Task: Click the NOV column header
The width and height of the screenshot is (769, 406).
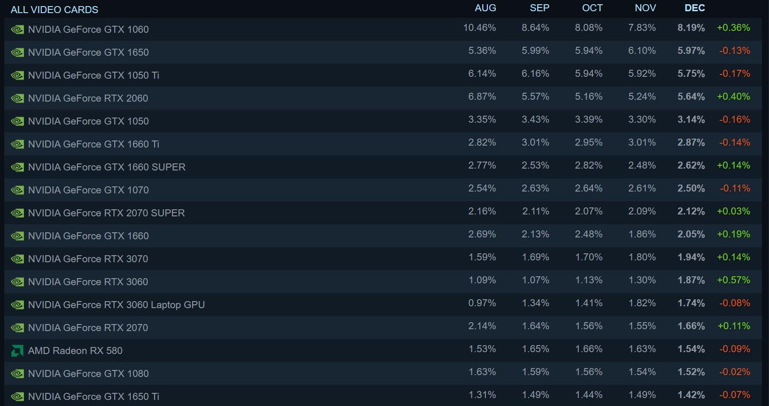Action: pyautogui.click(x=645, y=8)
